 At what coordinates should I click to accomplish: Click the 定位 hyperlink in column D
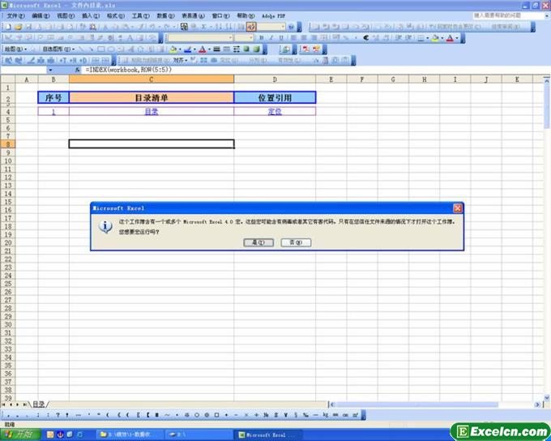click(x=275, y=111)
